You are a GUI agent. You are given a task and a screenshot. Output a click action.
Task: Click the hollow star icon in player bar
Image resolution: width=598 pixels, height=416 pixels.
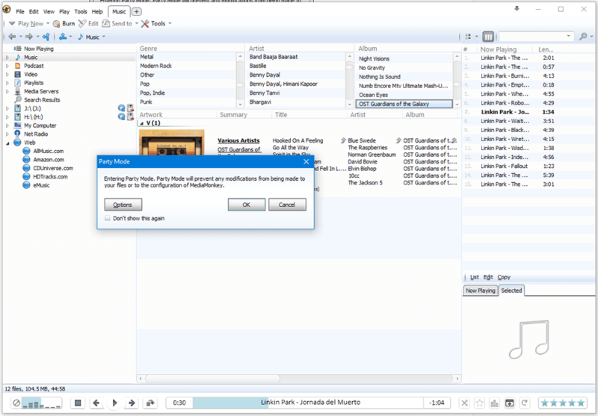tap(479, 403)
